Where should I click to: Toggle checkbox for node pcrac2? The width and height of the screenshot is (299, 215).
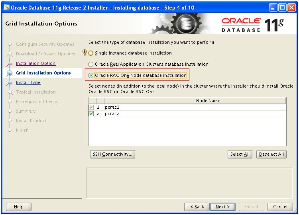pyautogui.click(x=91, y=114)
